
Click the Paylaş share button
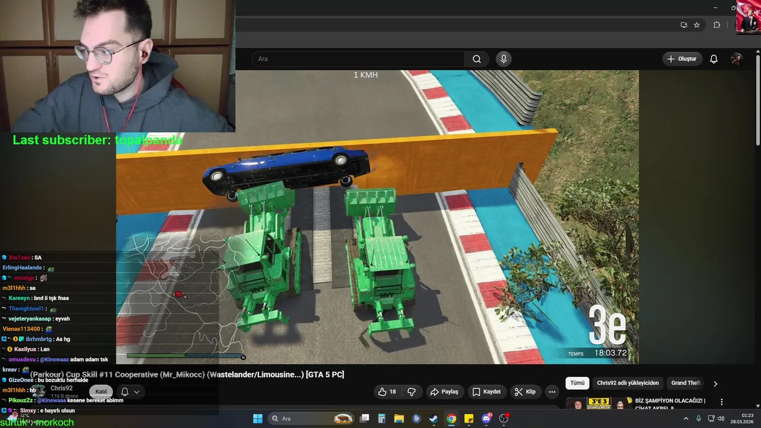click(x=444, y=392)
